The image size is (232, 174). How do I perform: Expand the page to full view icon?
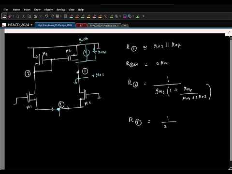pos(229,33)
